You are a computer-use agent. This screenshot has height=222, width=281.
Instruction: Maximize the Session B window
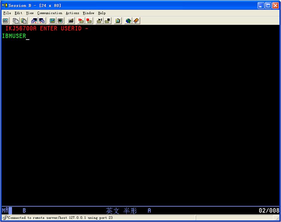point(268,6)
